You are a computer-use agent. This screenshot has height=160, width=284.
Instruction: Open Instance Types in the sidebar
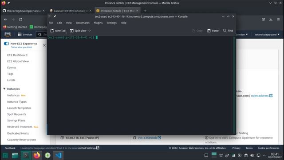[17, 102]
